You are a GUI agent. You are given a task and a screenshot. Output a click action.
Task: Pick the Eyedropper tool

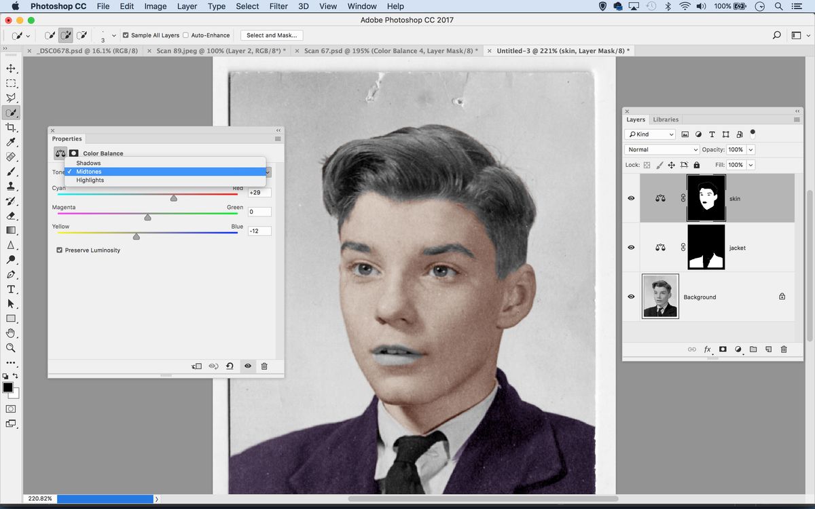tap(11, 142)
